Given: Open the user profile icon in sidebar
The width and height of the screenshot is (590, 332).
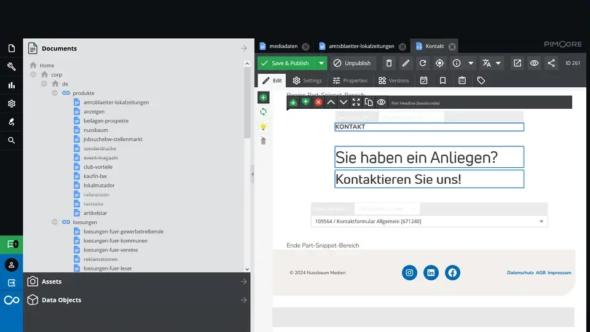Looking at the screenshot, I should 11,264.
